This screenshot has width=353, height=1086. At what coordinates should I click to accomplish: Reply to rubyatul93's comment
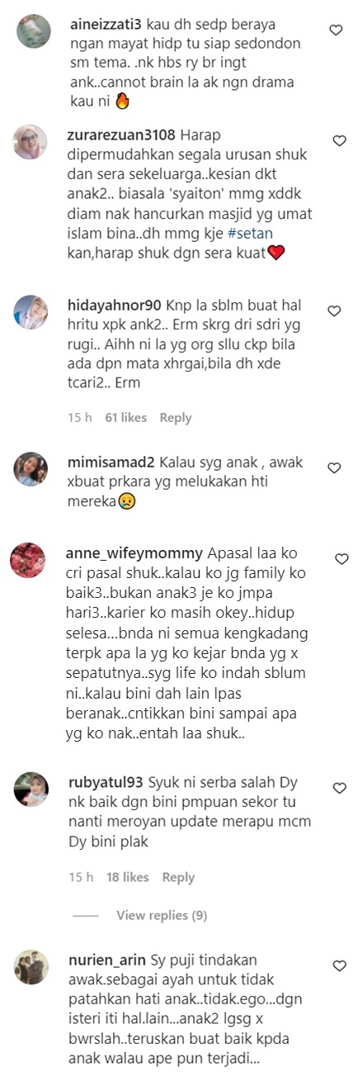[x=178, y=877]
